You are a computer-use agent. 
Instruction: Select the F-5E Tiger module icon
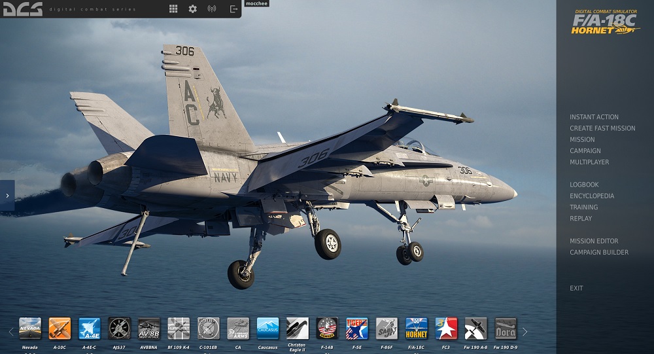[357, 328]
